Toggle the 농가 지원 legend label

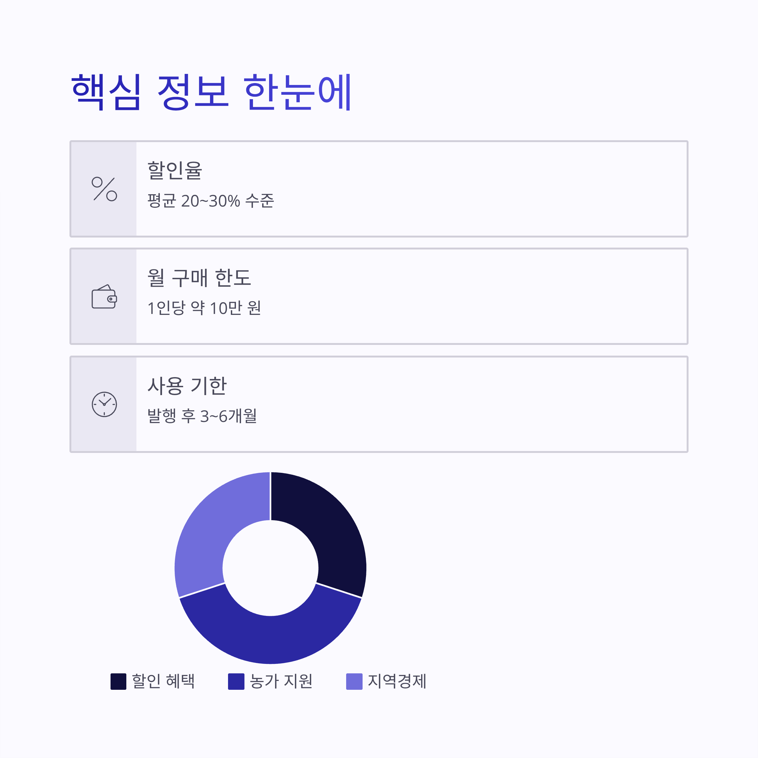[281, 681]
